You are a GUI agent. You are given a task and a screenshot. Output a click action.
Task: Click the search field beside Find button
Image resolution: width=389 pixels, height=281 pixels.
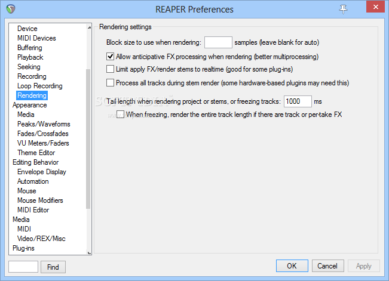click(23, 267)
